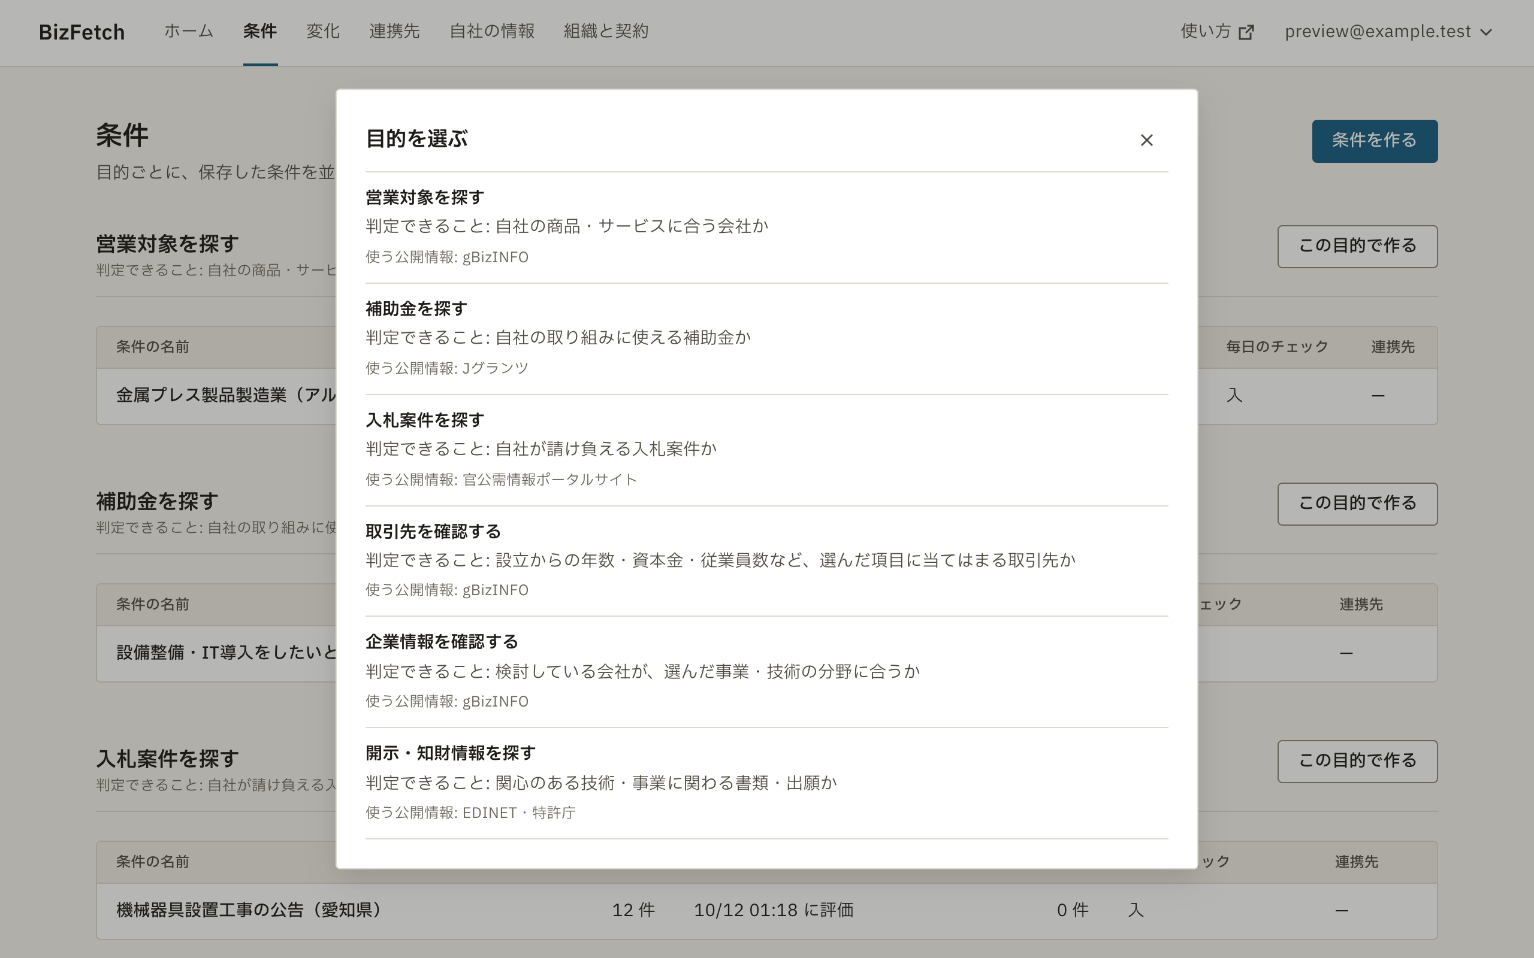This screenshot has width=1534, height=958.
Task: Open the 機械器具設置工事の公告（愛知県） row
Action: [766, 911]
